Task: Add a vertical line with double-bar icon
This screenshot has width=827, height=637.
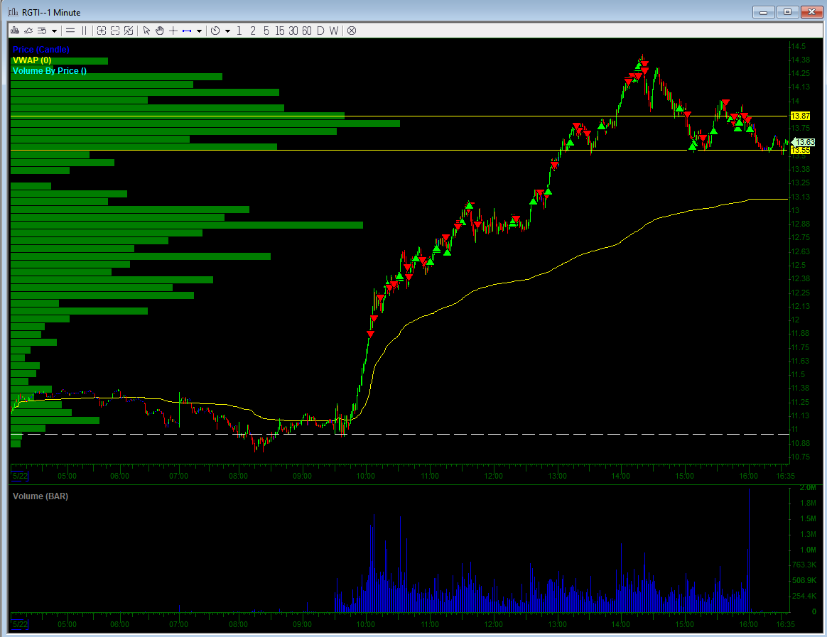Action: point(84,31)
